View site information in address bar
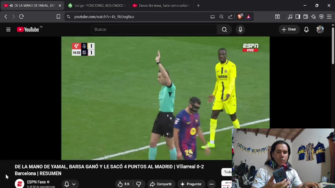Image resolution: width=335 pixels, height=188 pixels. (x=68, y=17)
